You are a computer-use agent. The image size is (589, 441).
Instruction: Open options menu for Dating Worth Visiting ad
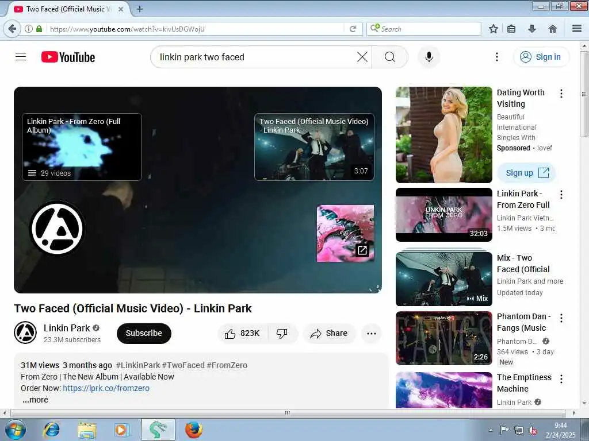[x=561, y=94]
